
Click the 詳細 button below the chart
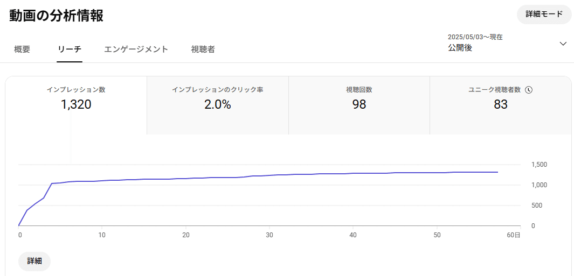[34, 261]
